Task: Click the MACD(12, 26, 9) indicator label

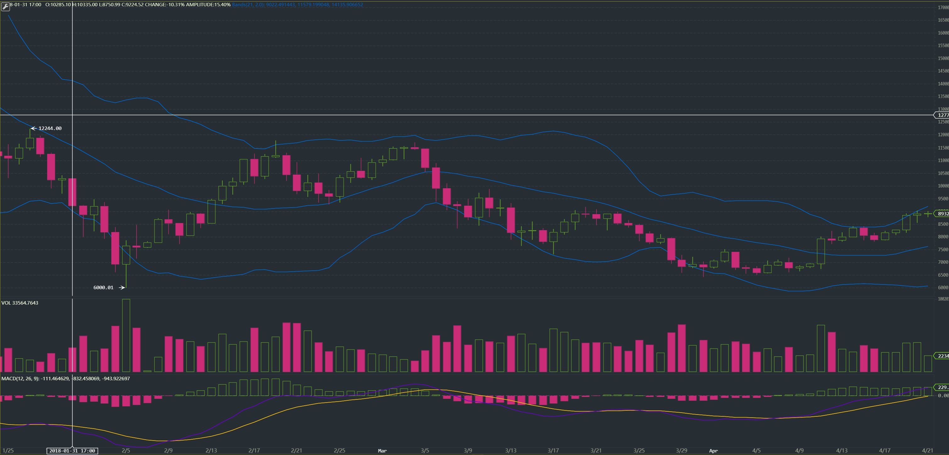Action: (x=66, y=378)
